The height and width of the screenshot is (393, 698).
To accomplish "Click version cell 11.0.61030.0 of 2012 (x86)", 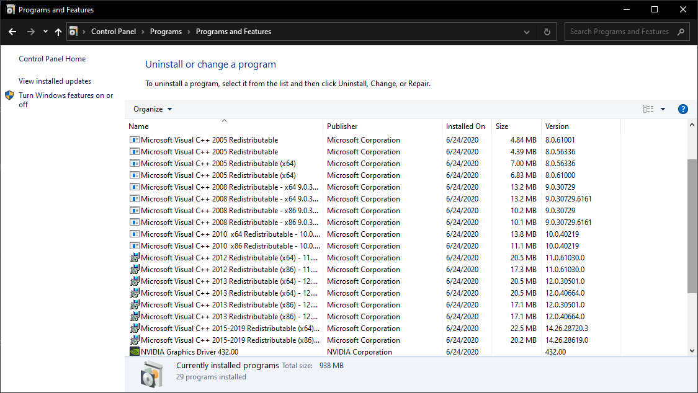I will pos(565,270).
